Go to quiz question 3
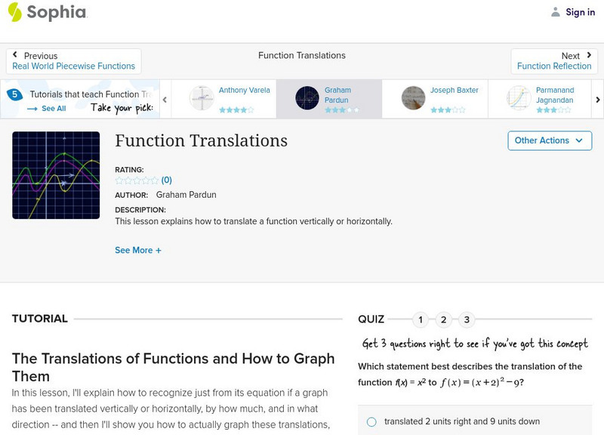Image resolution: width=604 pixels, height=435 pixels. tap(467, 319)
